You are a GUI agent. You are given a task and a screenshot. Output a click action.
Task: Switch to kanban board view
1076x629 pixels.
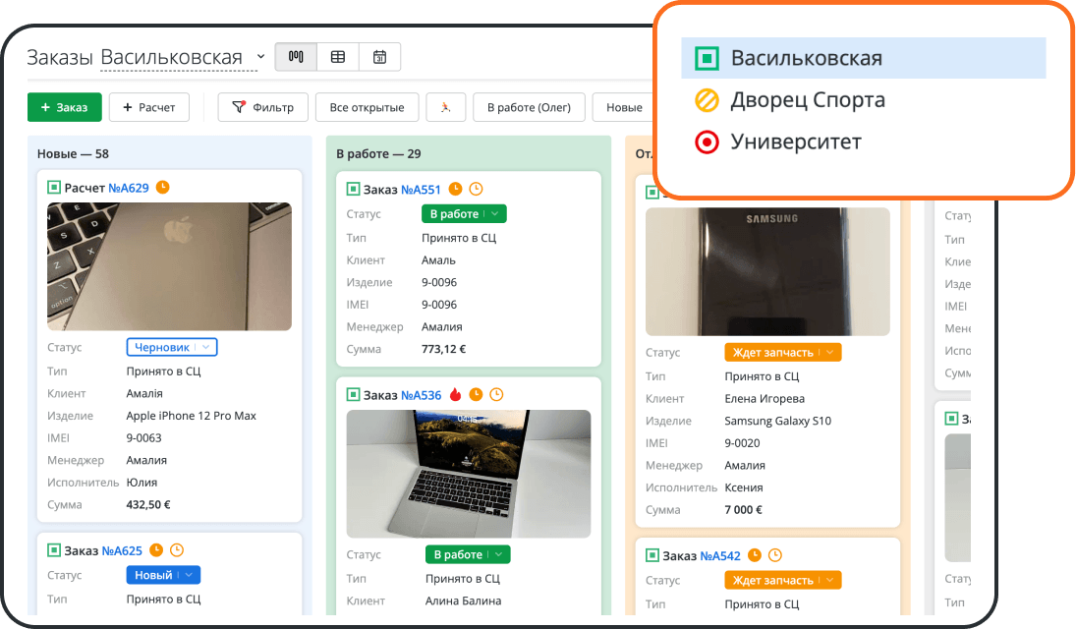click(295, 57)
